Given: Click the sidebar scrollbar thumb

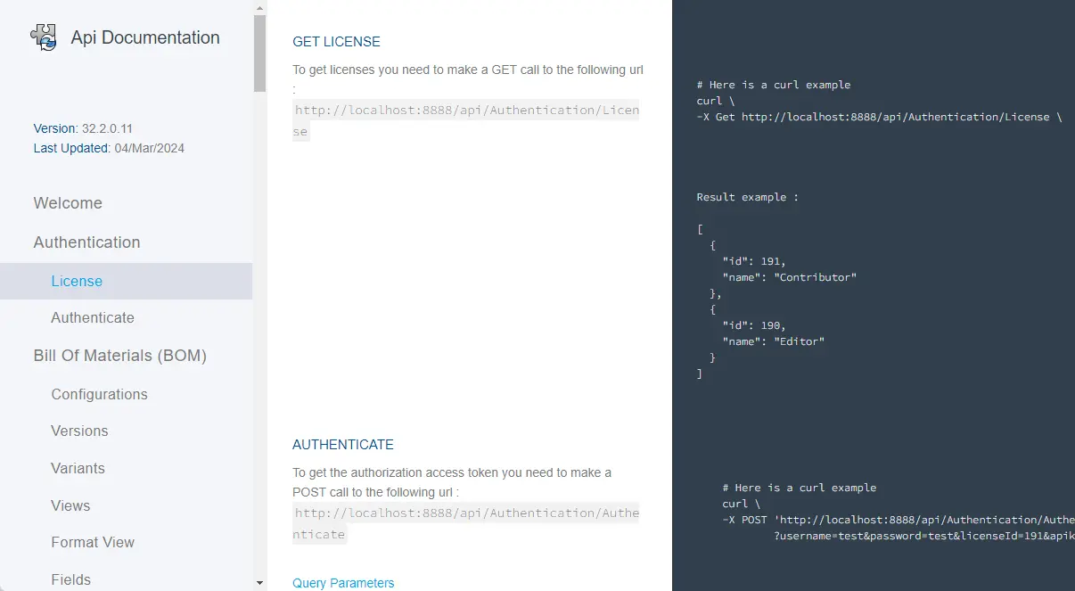Looking at the screenshot, I should point(259,53).
